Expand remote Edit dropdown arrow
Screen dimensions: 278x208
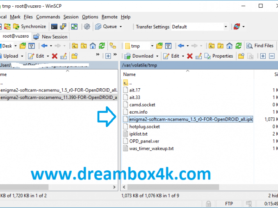183,56
